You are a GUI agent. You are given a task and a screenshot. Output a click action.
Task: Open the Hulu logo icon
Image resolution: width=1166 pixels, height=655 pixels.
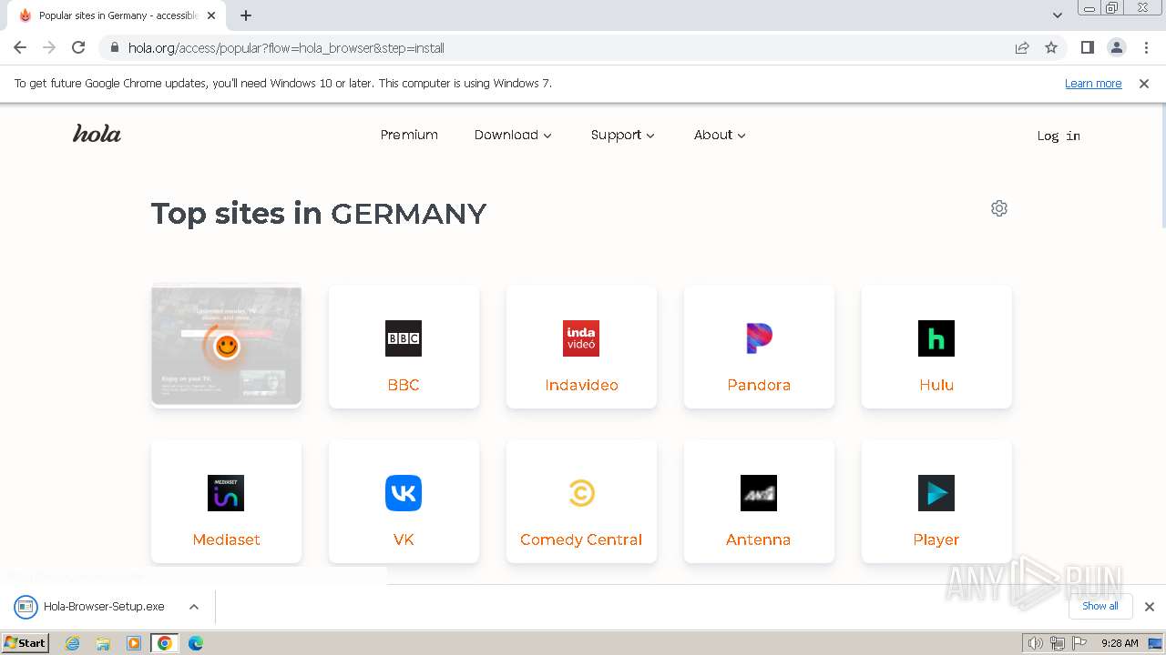[x=936, y=338]
